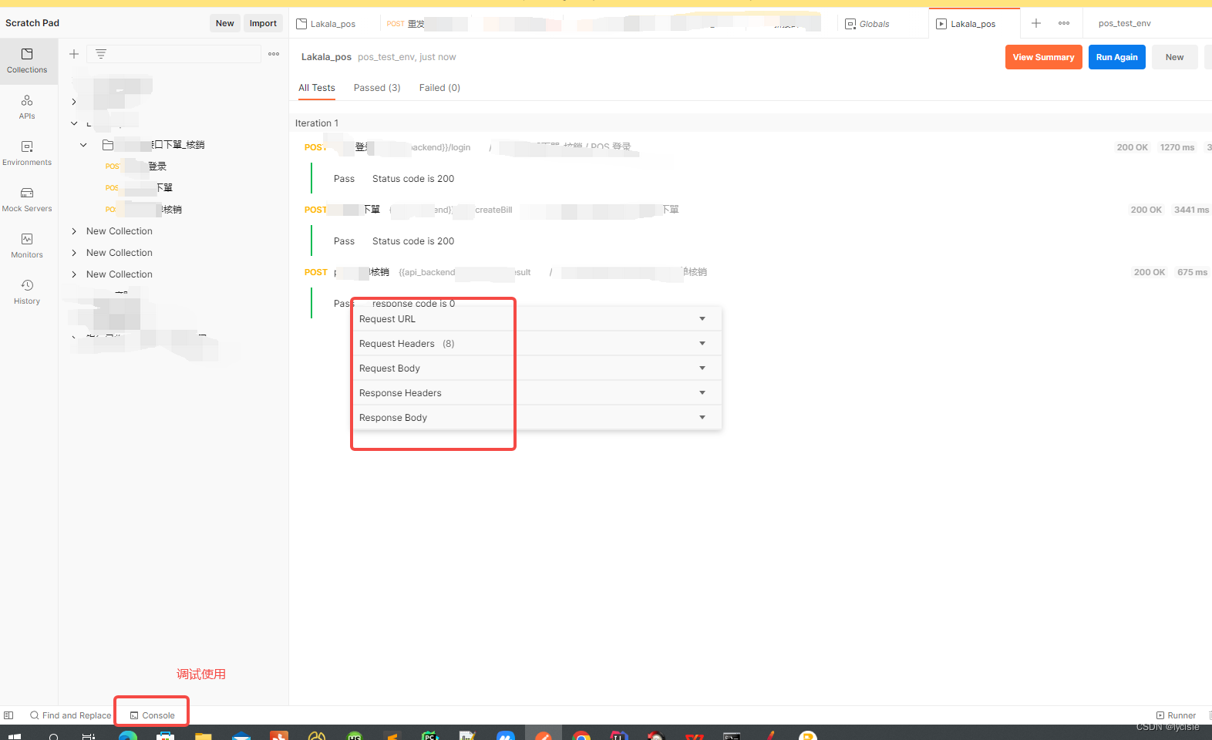Open the Runner from the status bar
Viewport: 1212px width, 740px height.
[1176, 715]
